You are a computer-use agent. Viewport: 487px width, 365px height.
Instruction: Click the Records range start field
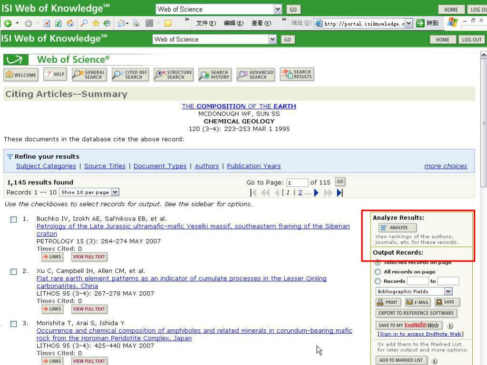coord(418,281)
